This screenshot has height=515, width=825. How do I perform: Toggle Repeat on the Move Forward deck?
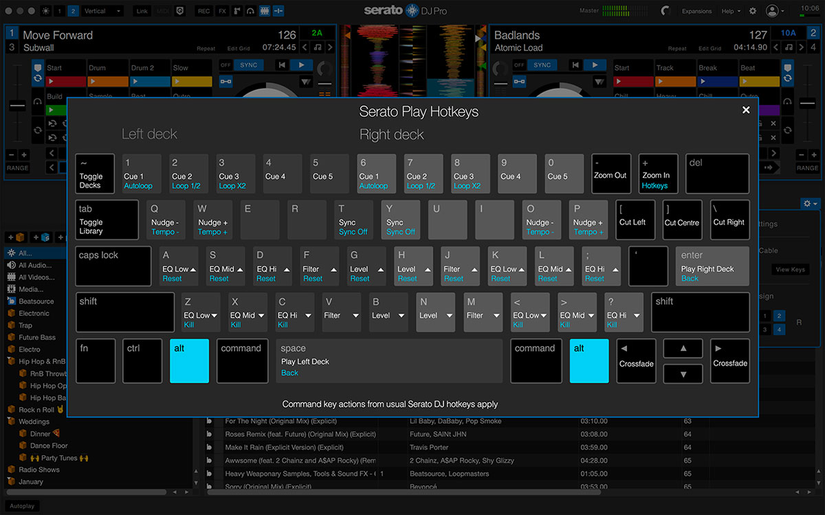click(206, 49)
